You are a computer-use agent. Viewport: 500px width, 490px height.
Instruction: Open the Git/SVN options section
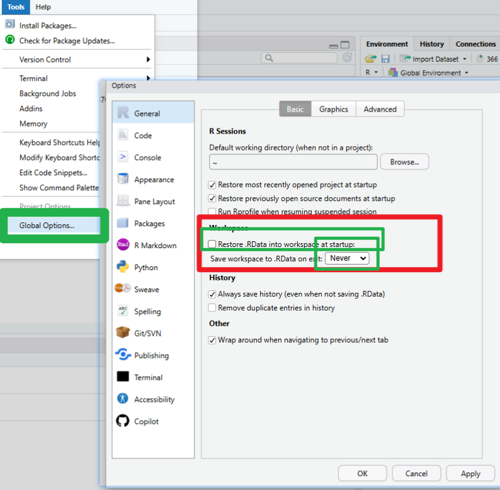point(147,333)
